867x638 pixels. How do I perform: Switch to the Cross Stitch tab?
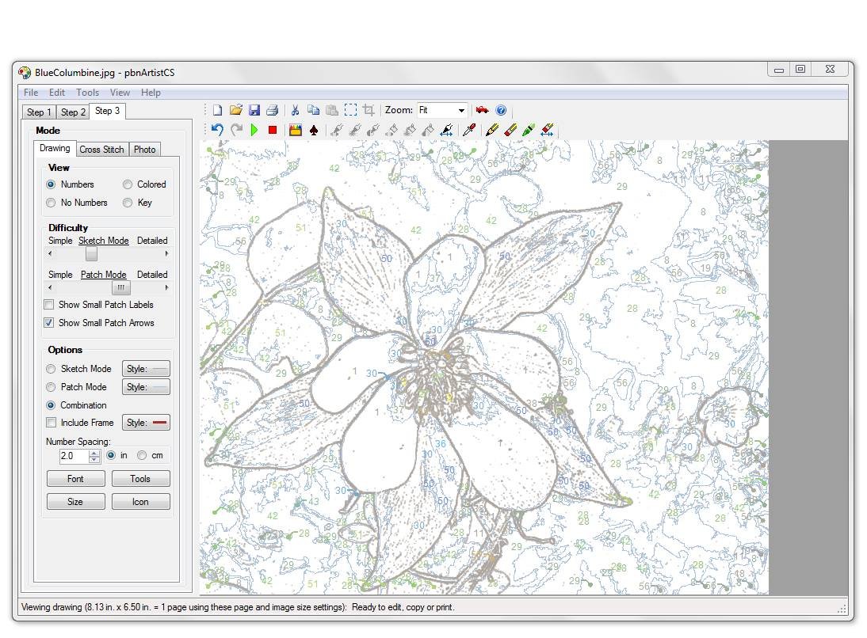tap(101, 150)
